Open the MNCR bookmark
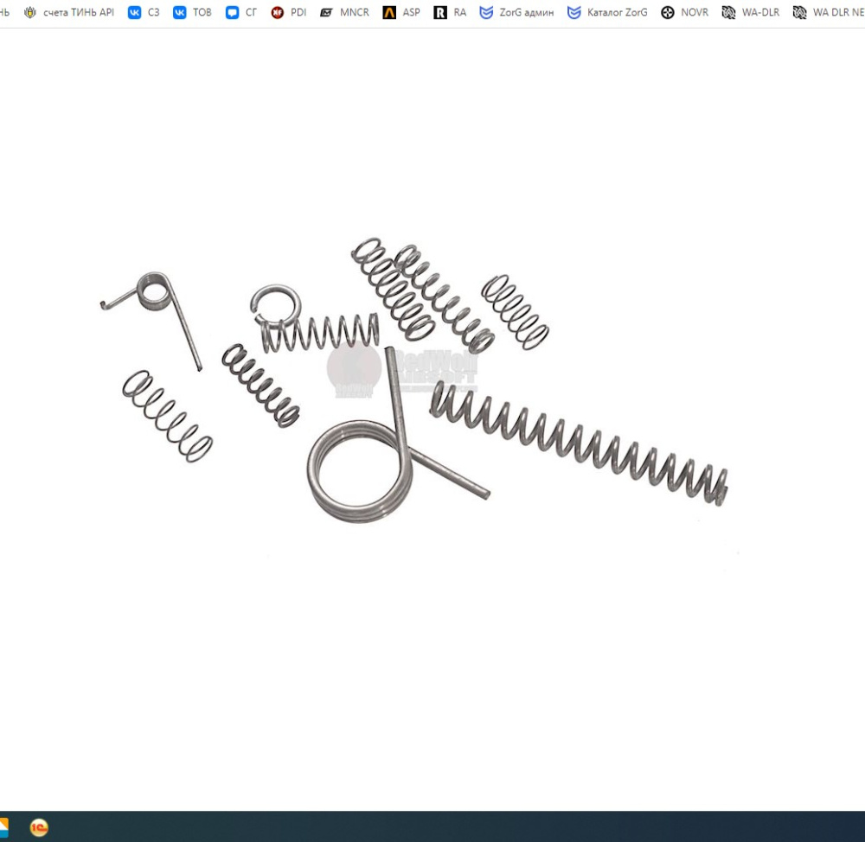Viewport: 865px width, 842px height. pos(345,12)
